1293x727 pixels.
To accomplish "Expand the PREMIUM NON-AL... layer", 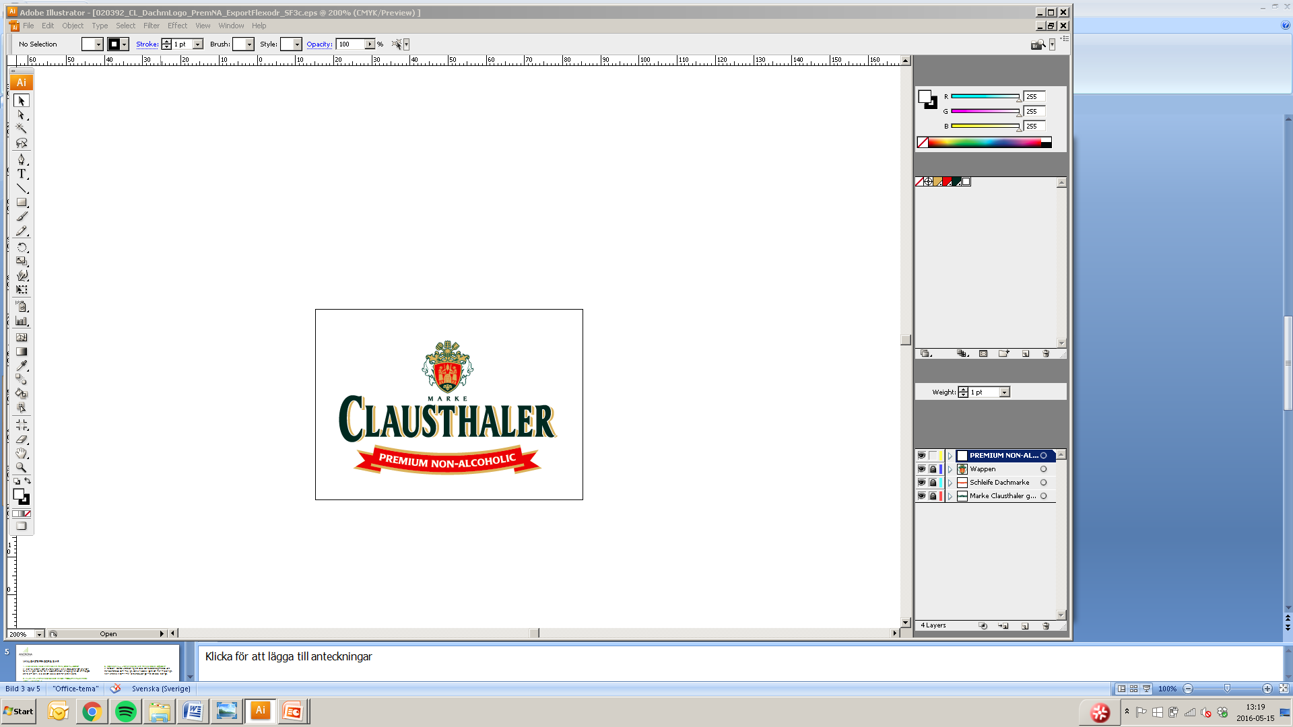I will [950, 456].
